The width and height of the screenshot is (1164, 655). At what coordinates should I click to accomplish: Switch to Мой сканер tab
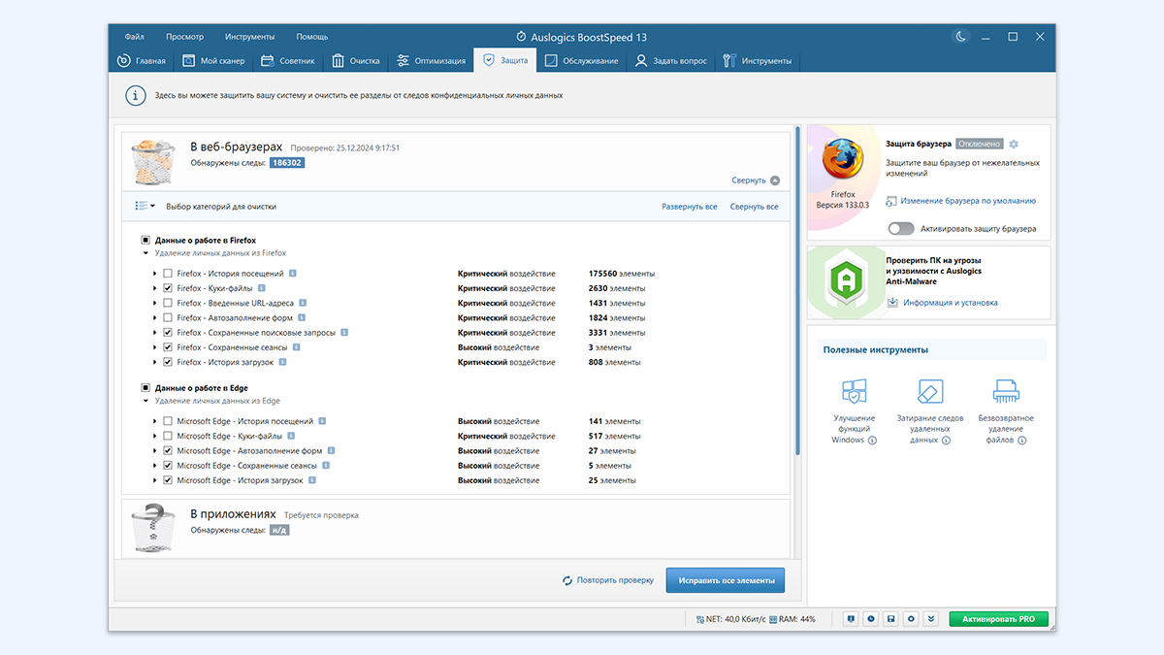click(x=214, y=61)
